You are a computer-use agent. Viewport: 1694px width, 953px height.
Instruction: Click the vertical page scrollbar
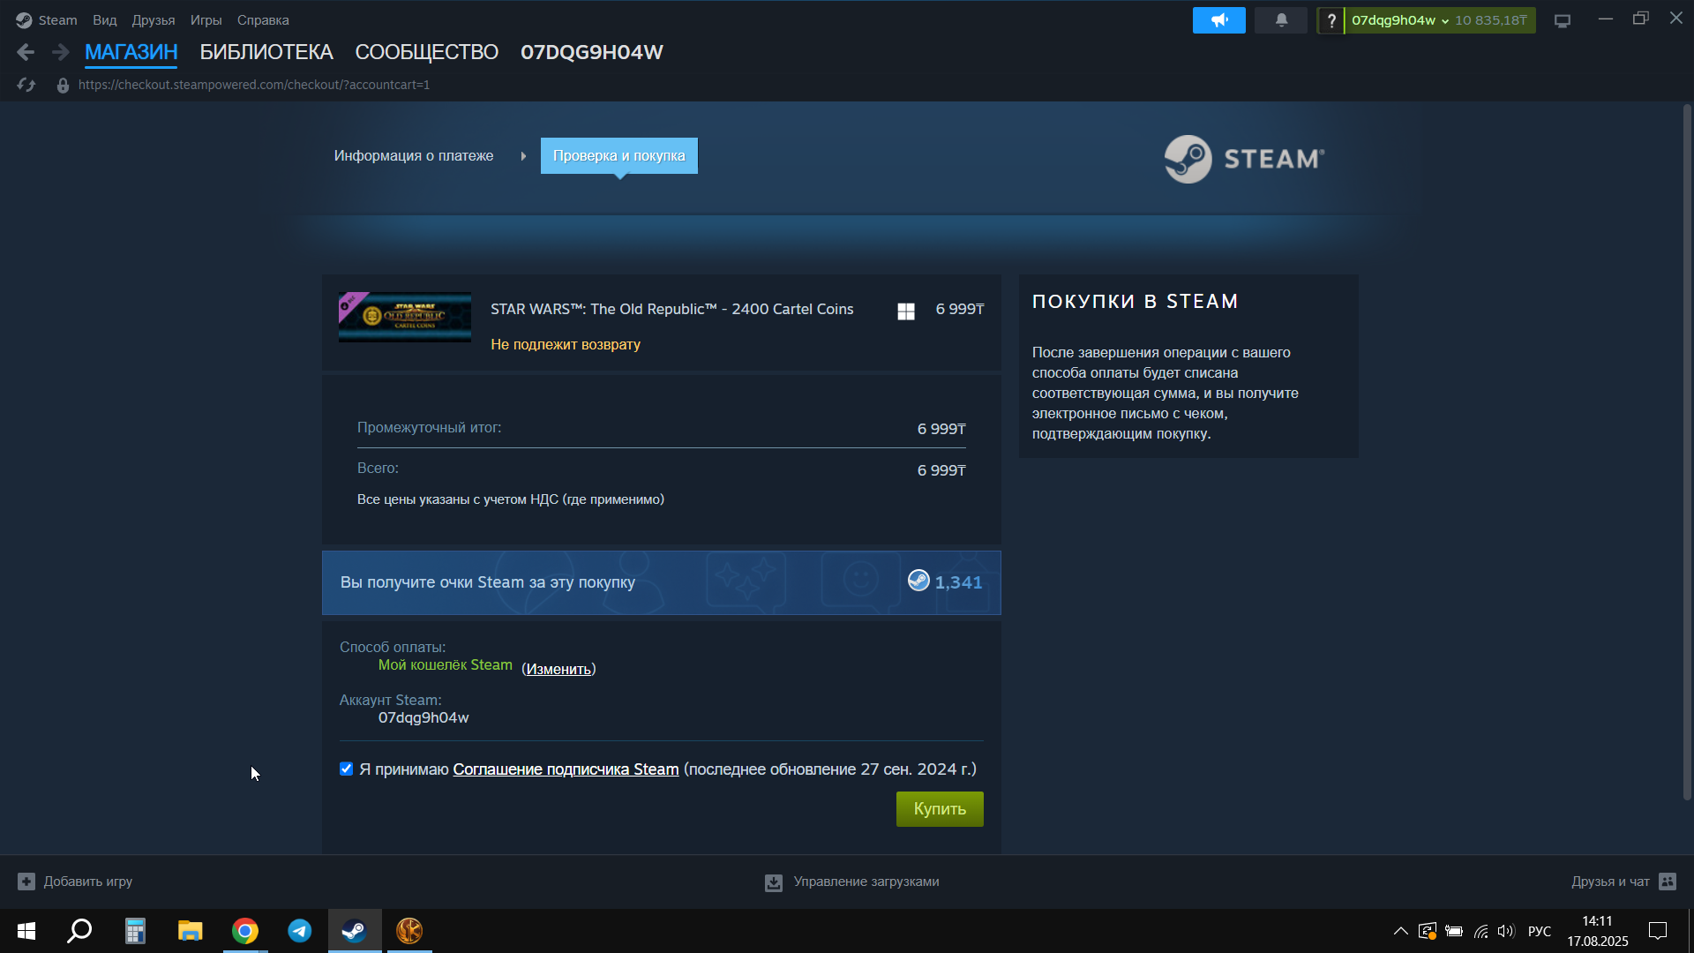(x=1687, y=452)
